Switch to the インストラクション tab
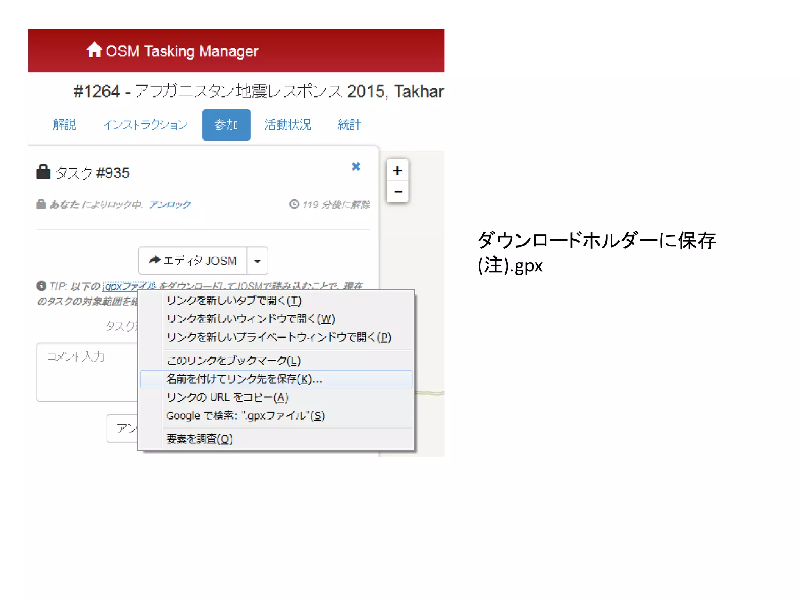Viewport: 800px width, 600px height. (145, 125)
